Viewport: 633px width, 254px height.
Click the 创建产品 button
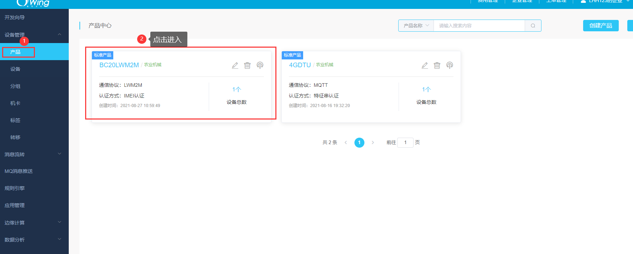coord(601,26)
